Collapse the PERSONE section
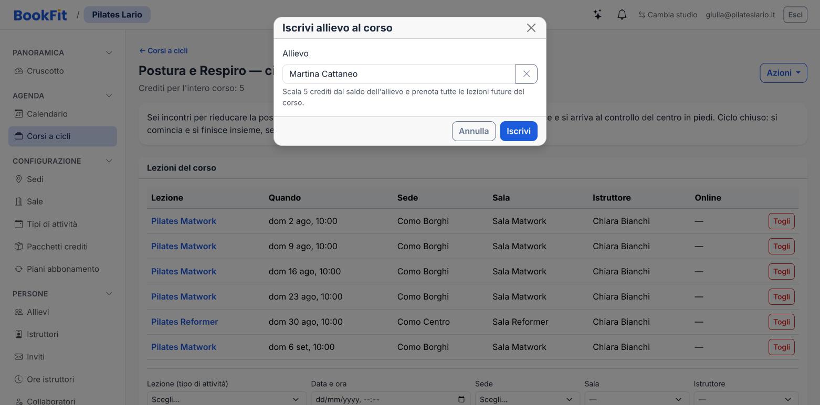This screenshot has width=820, height=405. click(109, 294)
